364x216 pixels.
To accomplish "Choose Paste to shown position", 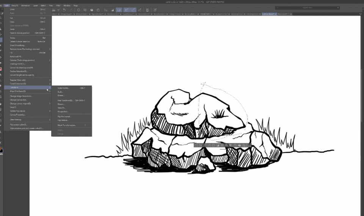I will pos(28,33).
